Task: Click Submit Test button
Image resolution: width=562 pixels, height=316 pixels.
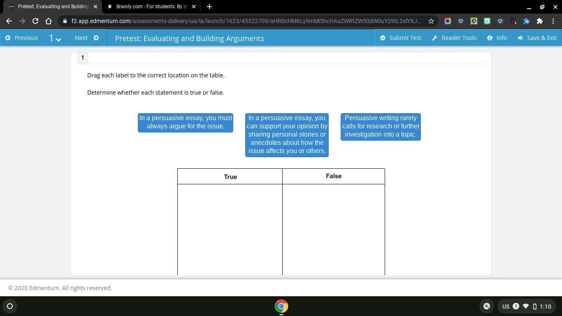Action: [400, 38]
